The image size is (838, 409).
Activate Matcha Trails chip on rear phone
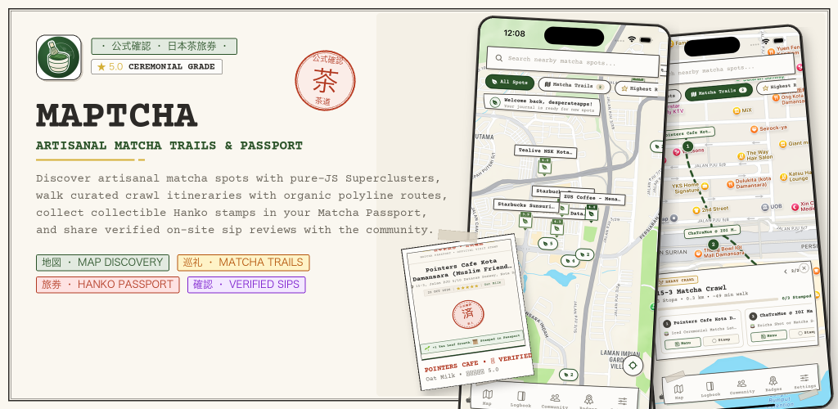719,92
